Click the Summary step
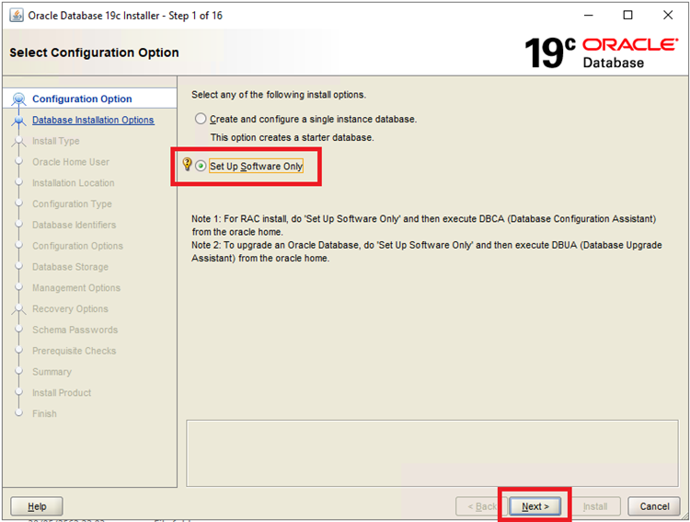The width and height of the screenshot is (690, 522). click(x=52, y=372)
